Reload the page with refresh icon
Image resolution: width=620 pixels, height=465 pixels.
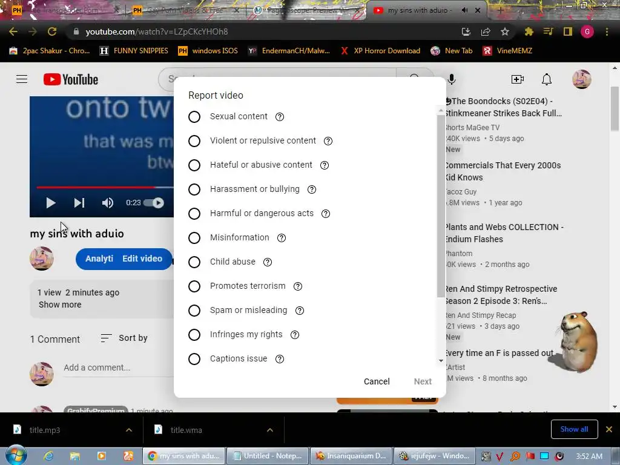(52, 31)
